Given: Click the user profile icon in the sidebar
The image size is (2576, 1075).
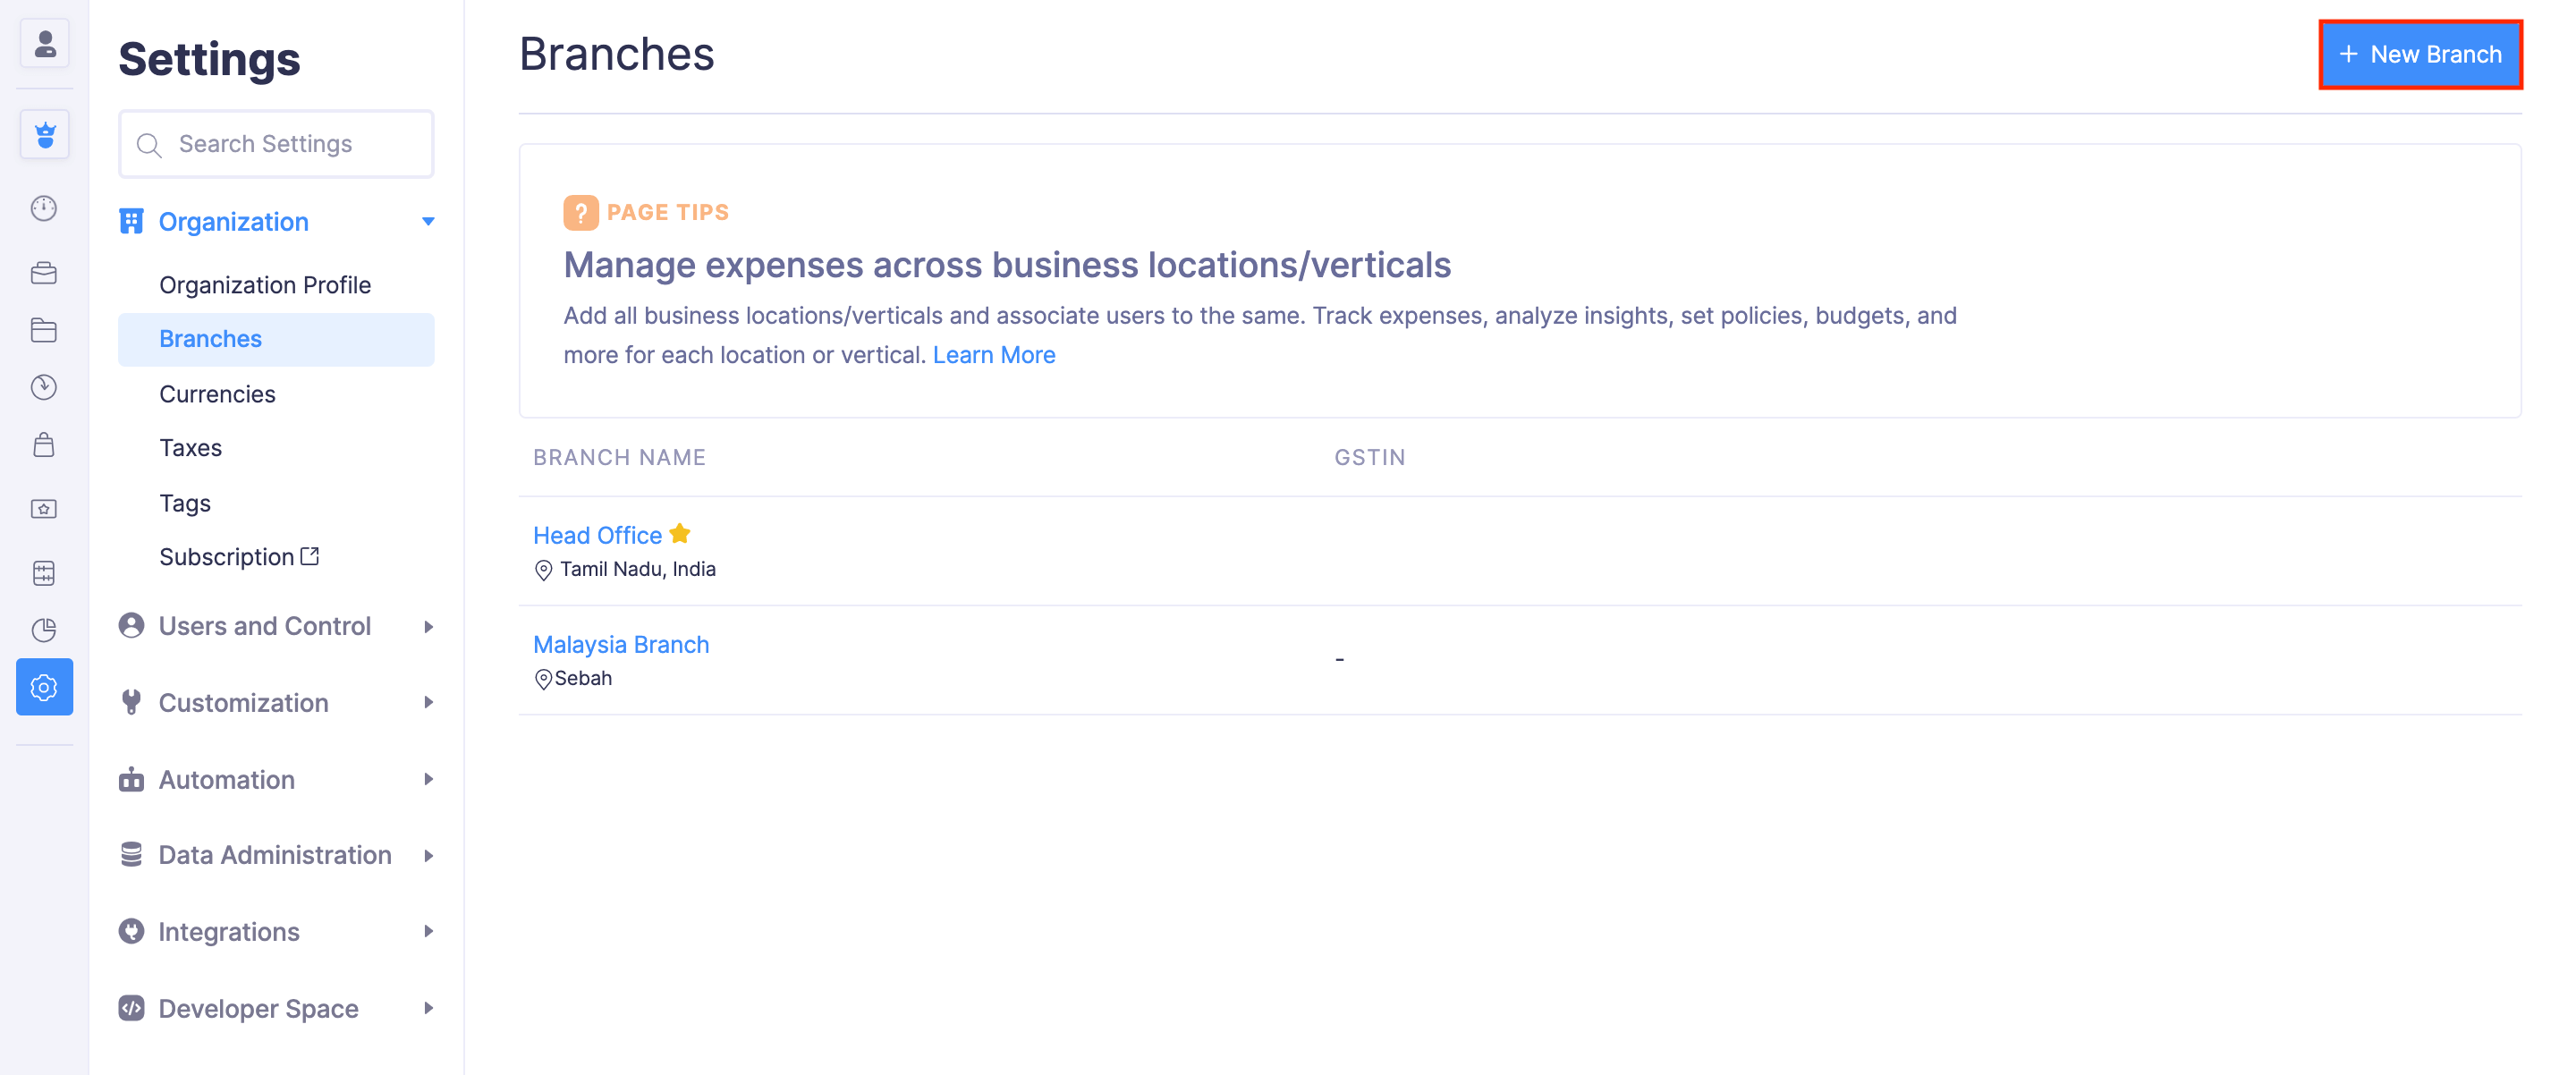Looking at the screenshot, I should coord(44,44).
